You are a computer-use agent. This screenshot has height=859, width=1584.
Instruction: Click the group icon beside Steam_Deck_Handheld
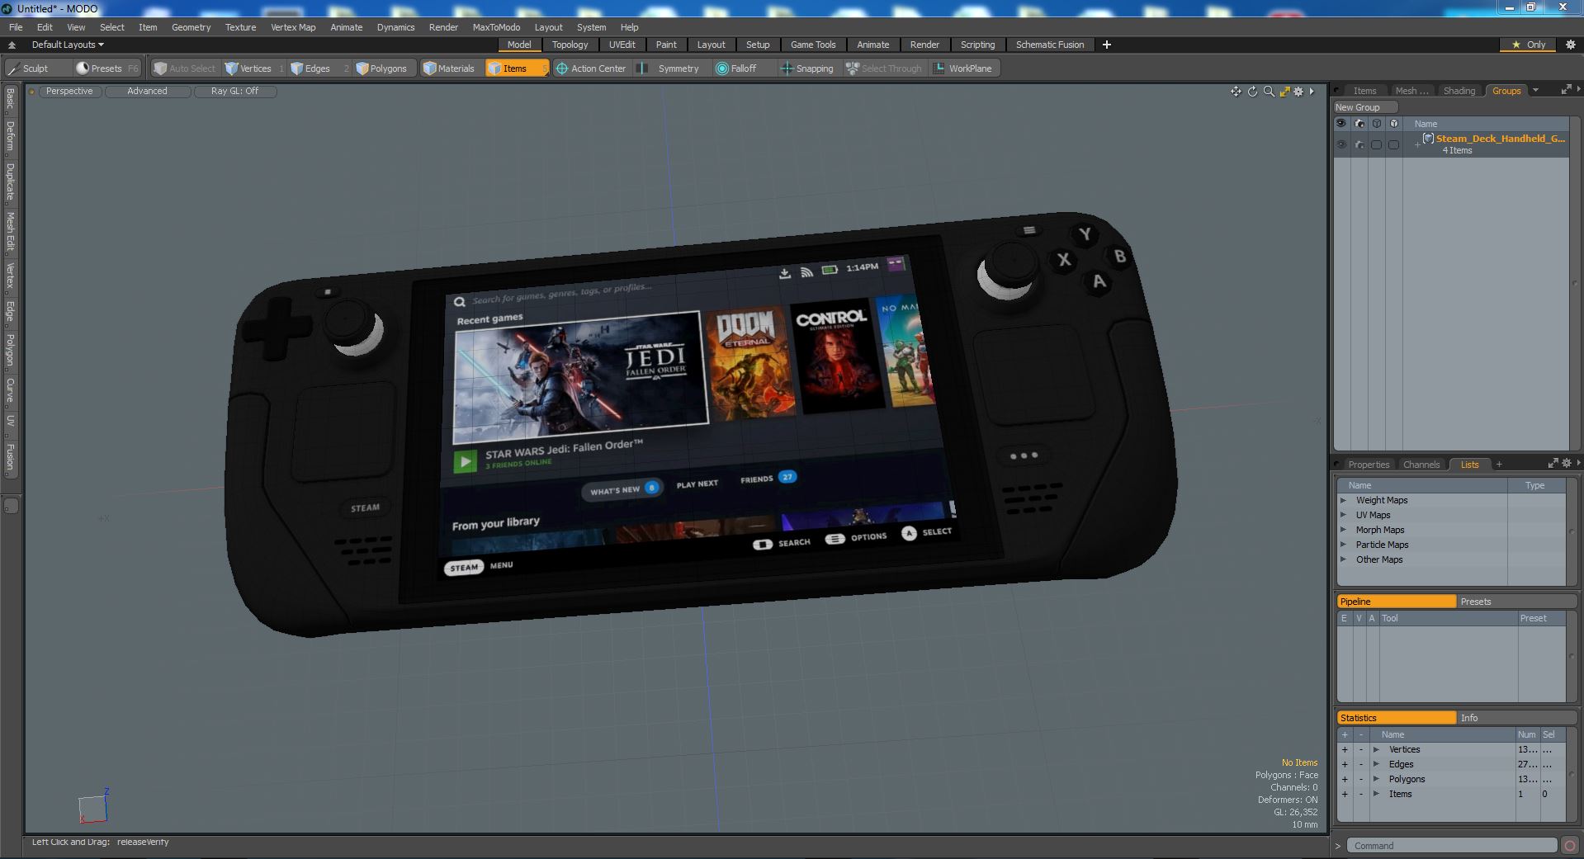coord(1428,139)
